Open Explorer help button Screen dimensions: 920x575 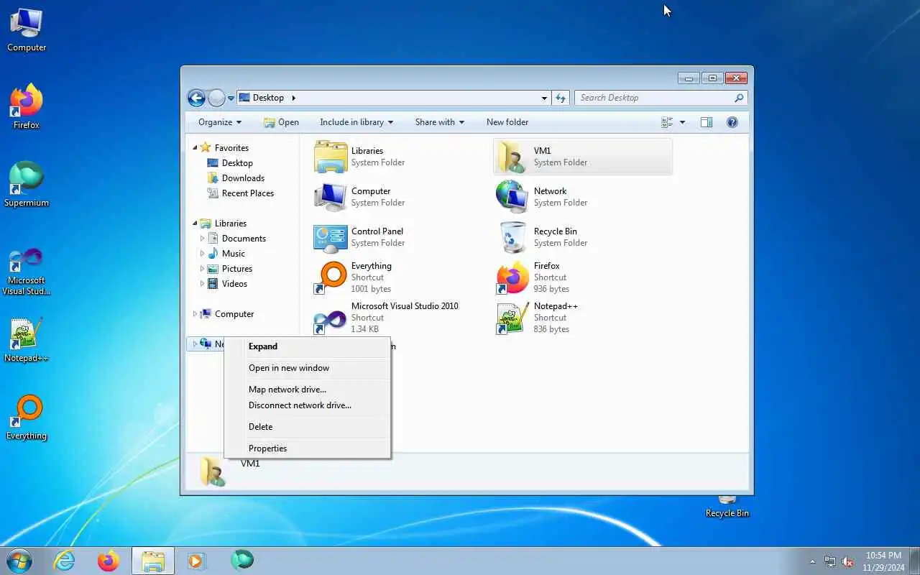tap(732, 122)
